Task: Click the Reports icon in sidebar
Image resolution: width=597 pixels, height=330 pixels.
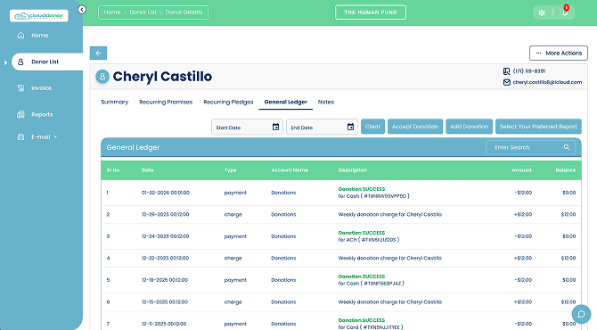Action: tap(21, 114)
